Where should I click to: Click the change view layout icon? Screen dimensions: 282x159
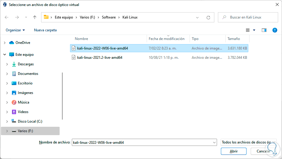pyautogui.click(x=248, y=30)
